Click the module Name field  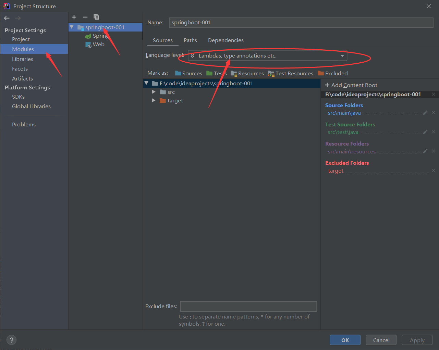(301, 23)
